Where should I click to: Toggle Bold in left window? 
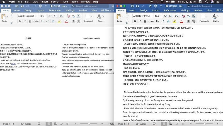[20, 21]
